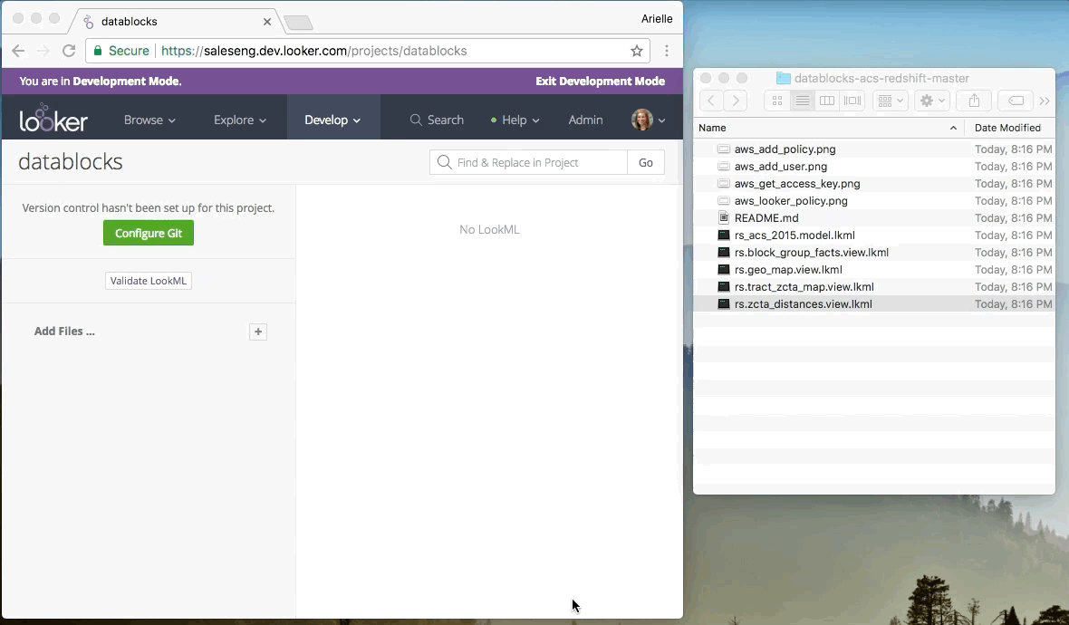Click the datablocks project heading
1069x625 pixels.
71,161
